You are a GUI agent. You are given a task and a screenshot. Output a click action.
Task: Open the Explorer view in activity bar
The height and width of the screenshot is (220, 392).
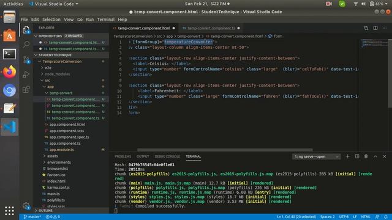click(x=26, y=30)
